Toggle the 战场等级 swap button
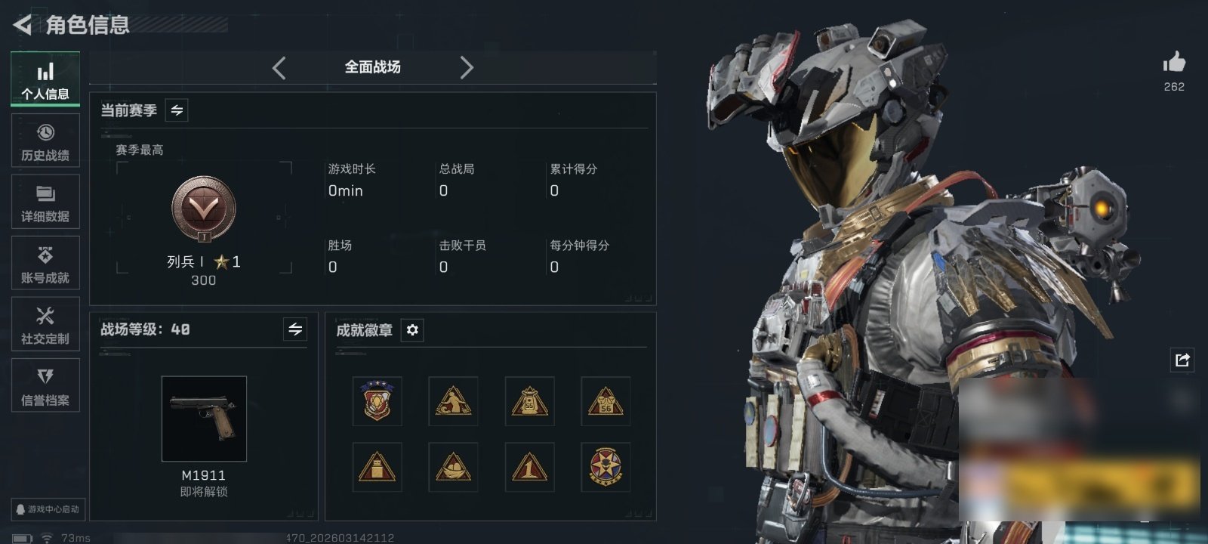The image size is (1208, 544). click(x=295, y=329)
